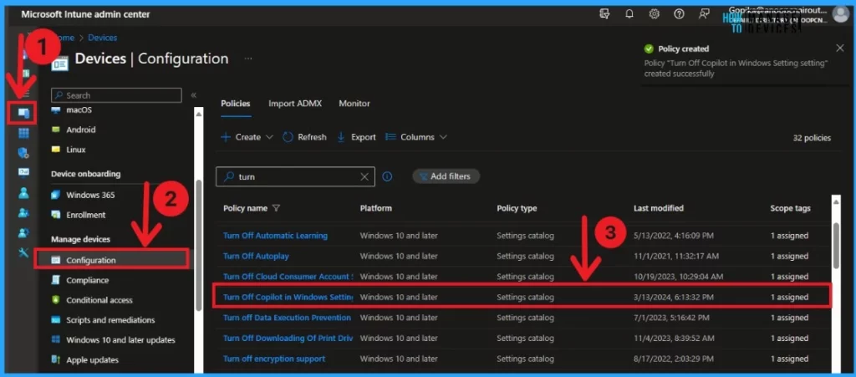The image size is (856, 377).
Task: Refresh the policies list
Action: point(304,137)
